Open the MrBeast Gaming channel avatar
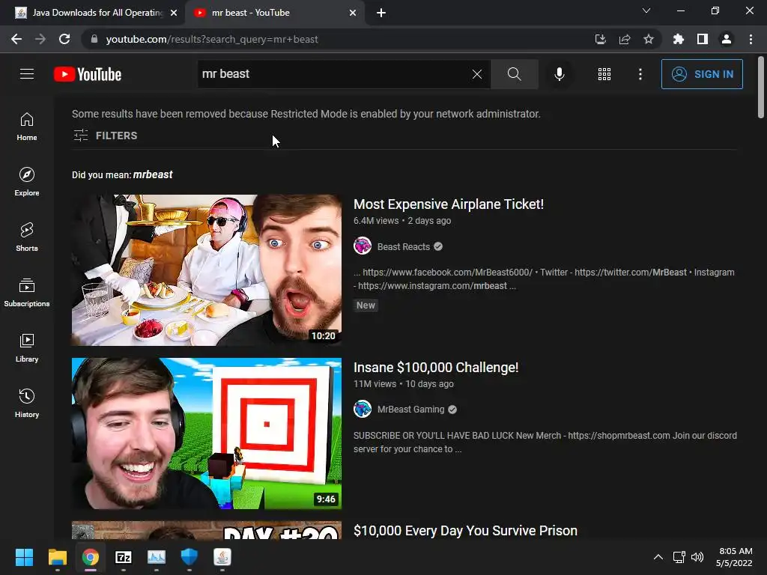This screenshot has width=767, height=575. 363,410
